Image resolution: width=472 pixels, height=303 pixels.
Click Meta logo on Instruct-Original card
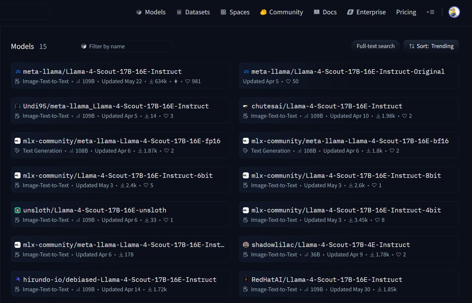click(246, 72)
